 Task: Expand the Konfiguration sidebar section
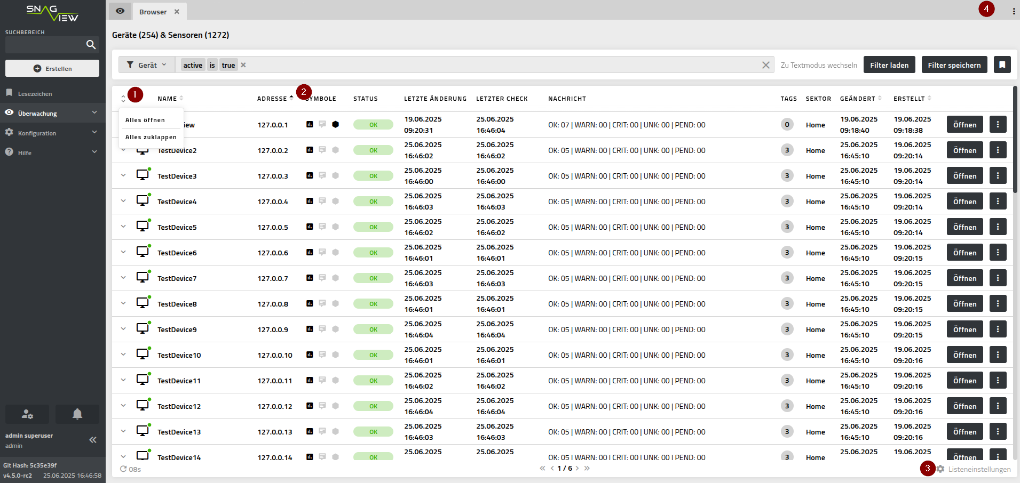point(52,133)
